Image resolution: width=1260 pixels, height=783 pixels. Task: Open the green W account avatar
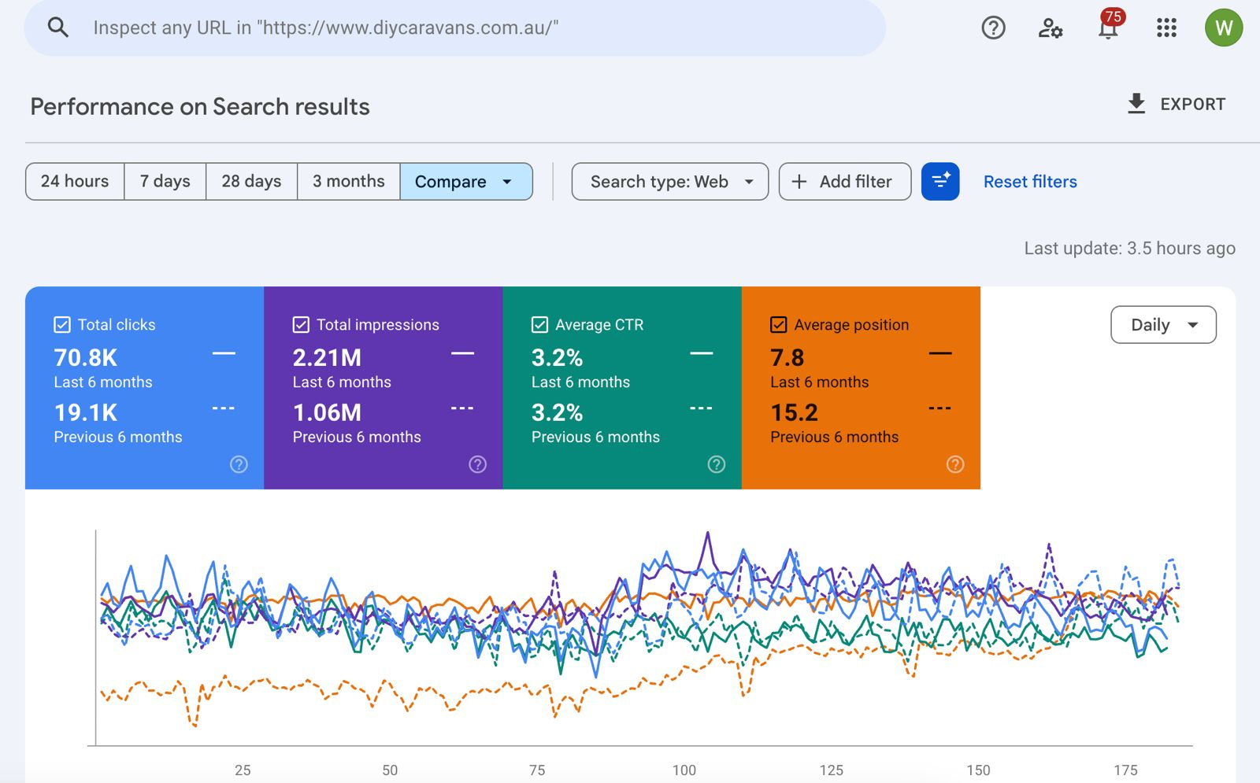[x=1223, y=28]
